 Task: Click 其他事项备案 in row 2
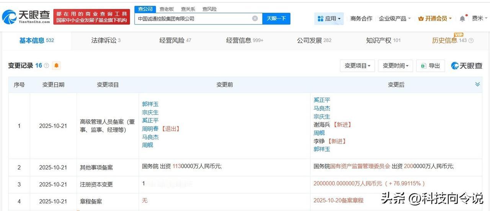point(96,167)
